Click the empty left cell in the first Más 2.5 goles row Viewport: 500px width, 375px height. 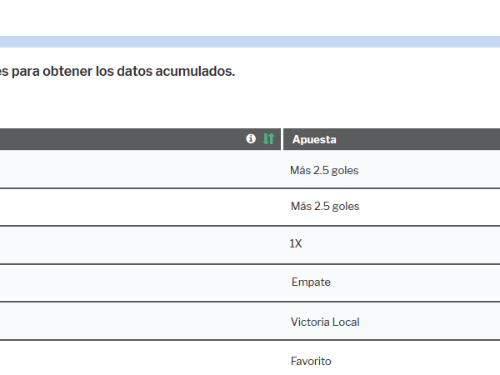[140, 169]
